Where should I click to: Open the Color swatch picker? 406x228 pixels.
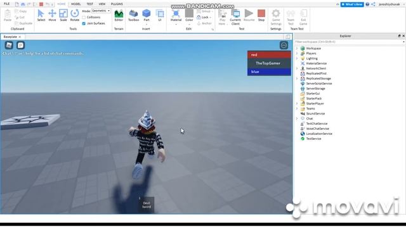pos(189,15)
